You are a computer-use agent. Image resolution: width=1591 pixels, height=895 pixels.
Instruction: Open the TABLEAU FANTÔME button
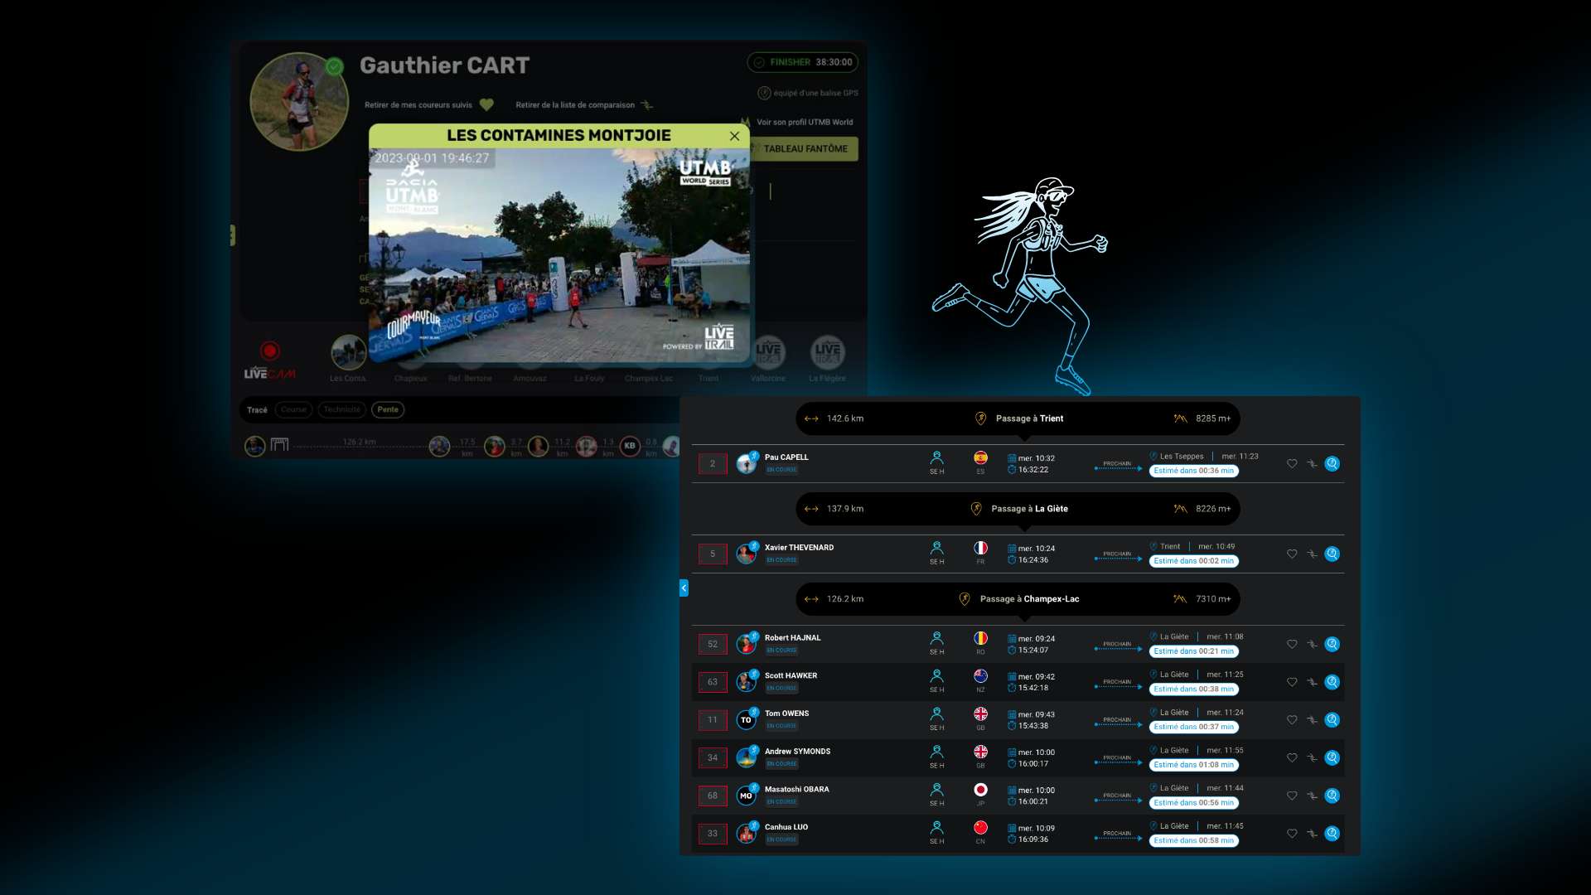click(805, 149)
